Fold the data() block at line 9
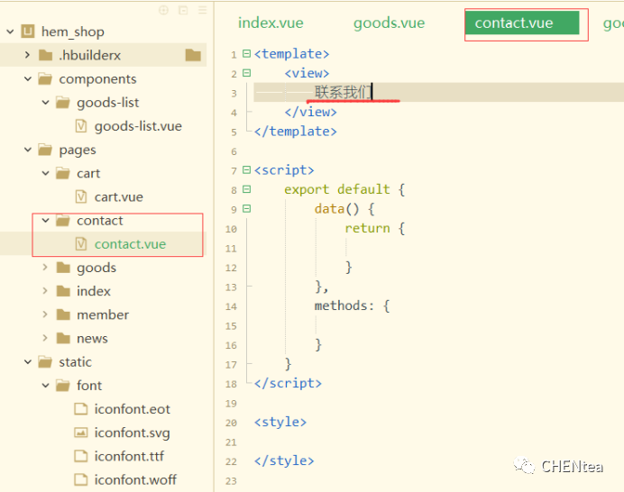The width and height of the screenshot is (624, 492). click(x=247, y=208)
